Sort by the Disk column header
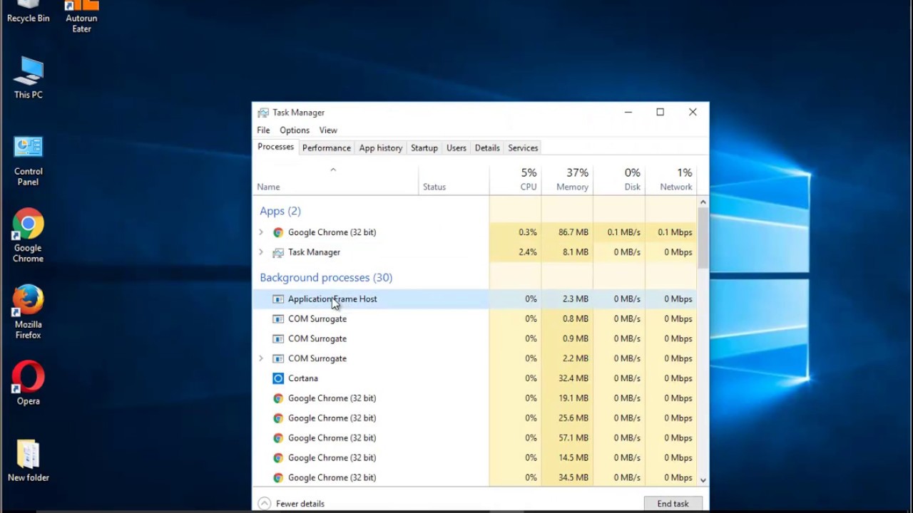 click(x=619, y=180)
